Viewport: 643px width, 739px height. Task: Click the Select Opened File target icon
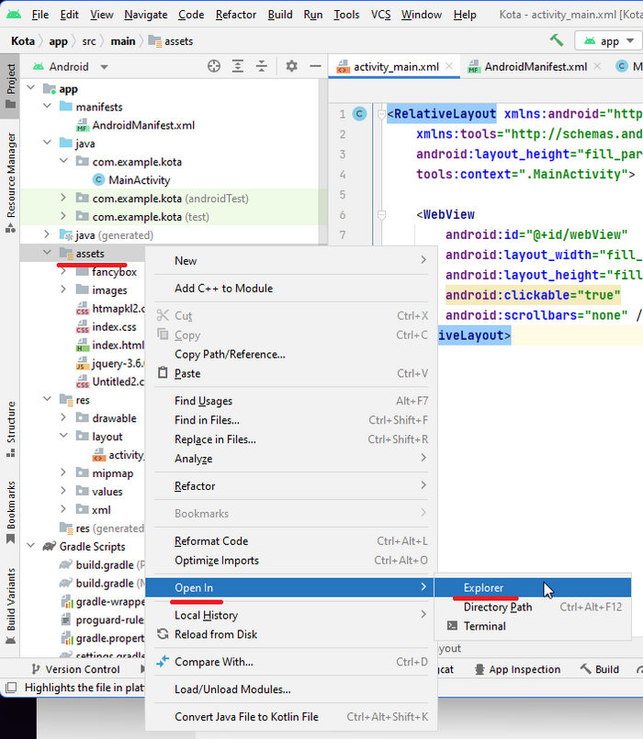tap(214, 66)
